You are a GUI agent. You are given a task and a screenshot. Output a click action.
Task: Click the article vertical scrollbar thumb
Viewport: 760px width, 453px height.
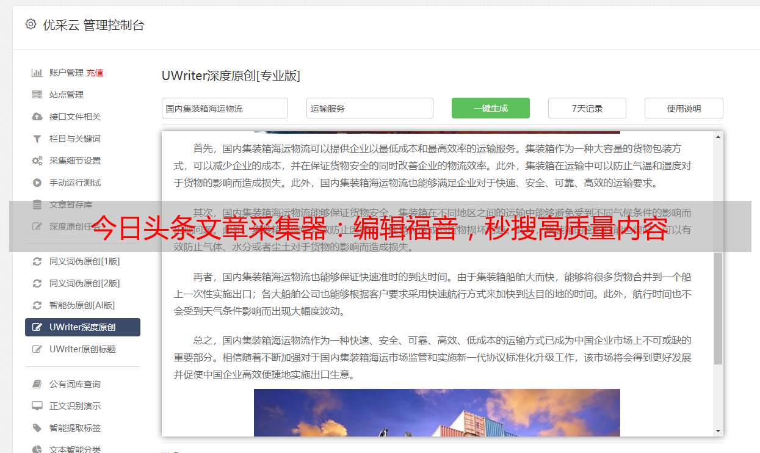coord(718,308)
